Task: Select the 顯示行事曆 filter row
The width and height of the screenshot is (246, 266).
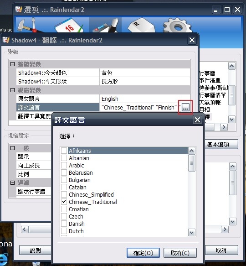Action: [34, 191]
